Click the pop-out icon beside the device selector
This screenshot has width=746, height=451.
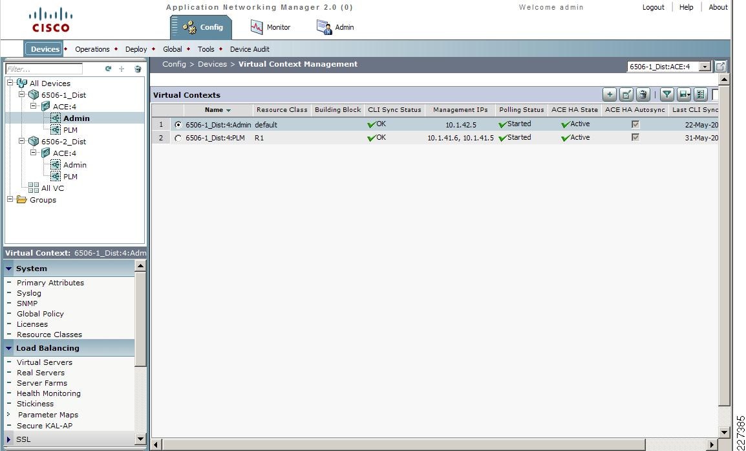tap(721, 66)
